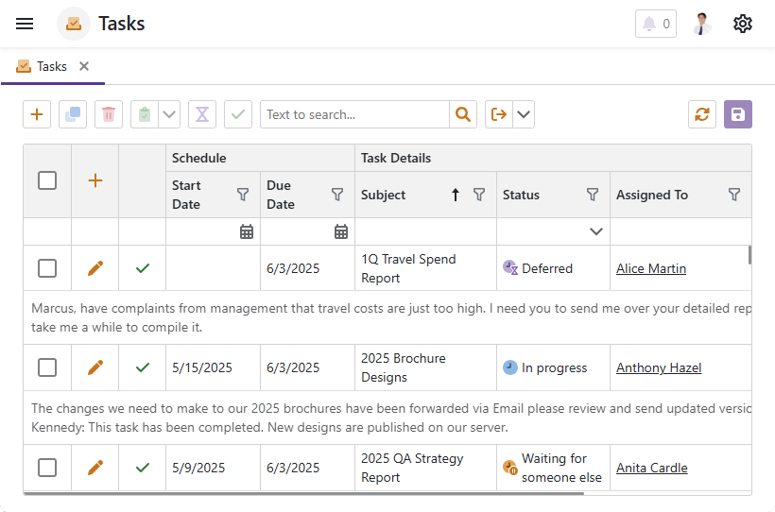Click the purple save icon
This screenshot has width=775, height=512.
click(738, 114)
